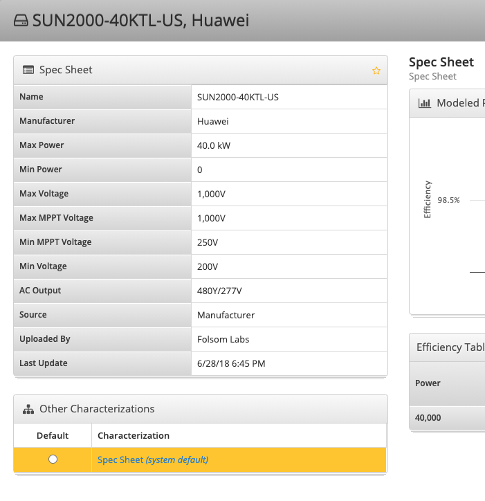Click the Source value Manufacturer

pyautogui.click(x=226, y=316)
